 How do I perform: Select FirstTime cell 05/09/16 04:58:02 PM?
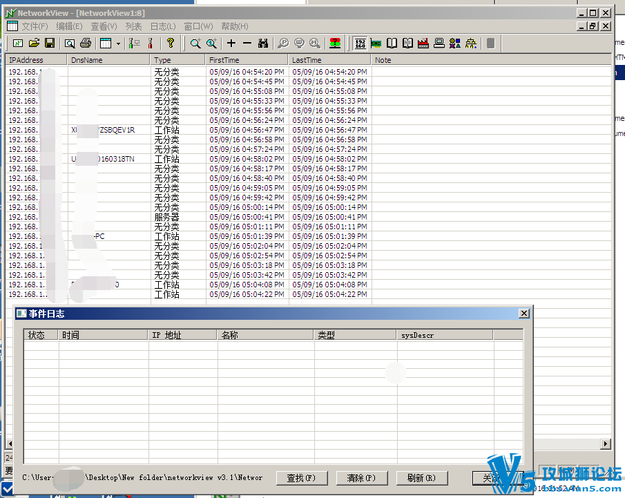pos(247,159)
